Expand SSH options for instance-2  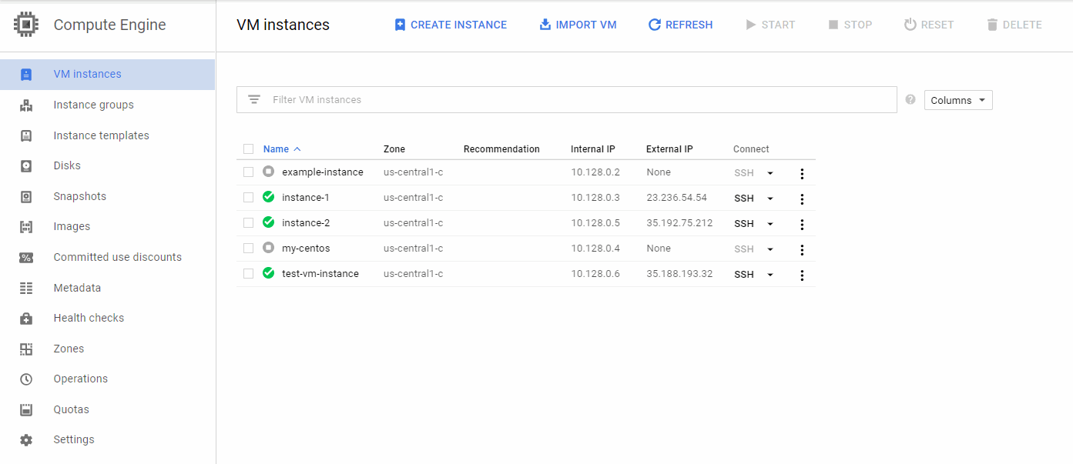770,223
